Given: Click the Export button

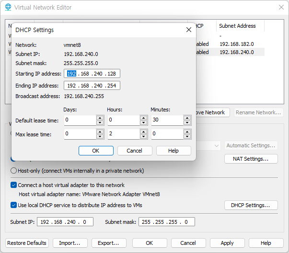Looking at the screenshot, I should tap(109, 243).
